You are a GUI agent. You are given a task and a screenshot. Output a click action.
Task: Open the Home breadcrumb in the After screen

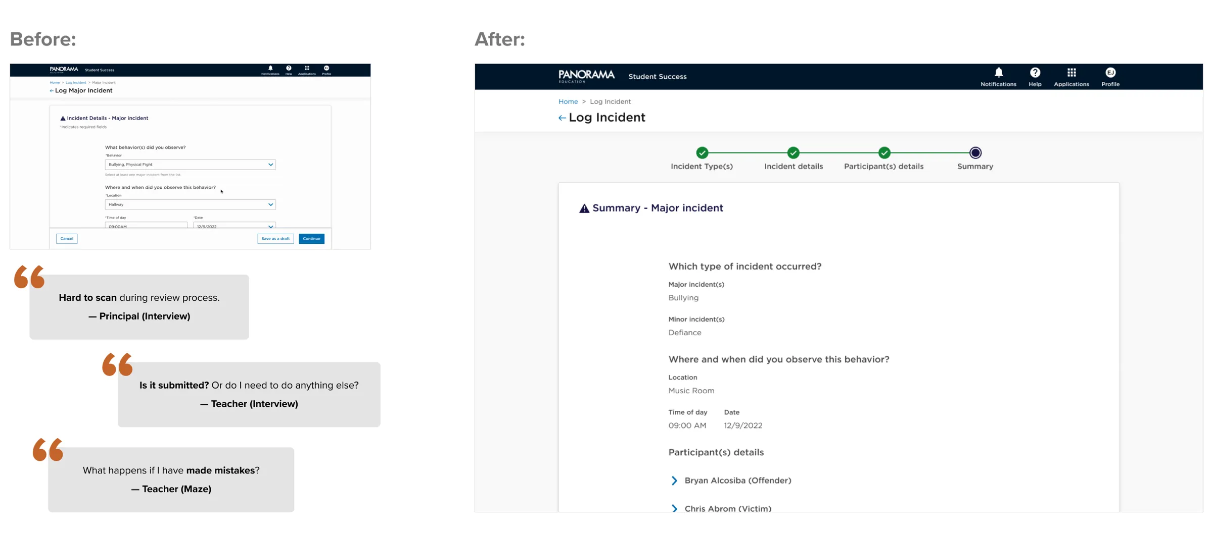click(568, 101)
